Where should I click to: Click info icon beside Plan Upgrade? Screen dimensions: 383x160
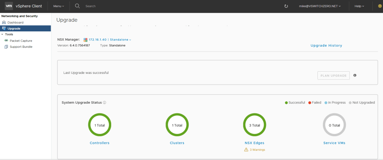click(x=355, y=75)
